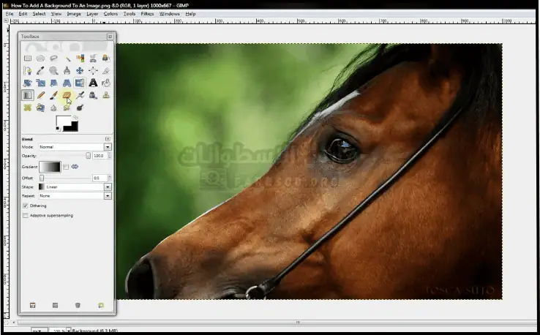
Task: Open the Filters menu
Action: point(147,13)
